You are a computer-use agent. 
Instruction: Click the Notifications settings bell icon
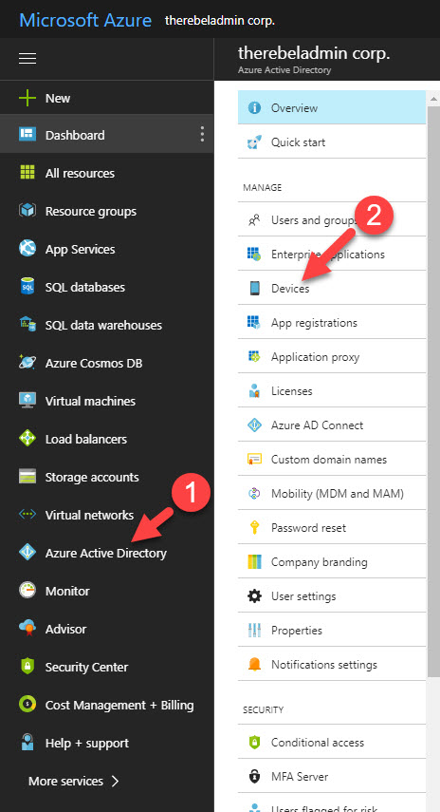254,665
